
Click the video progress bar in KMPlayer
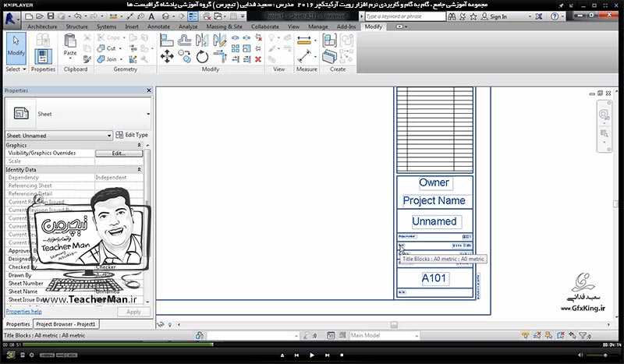(x=312, y=345)
